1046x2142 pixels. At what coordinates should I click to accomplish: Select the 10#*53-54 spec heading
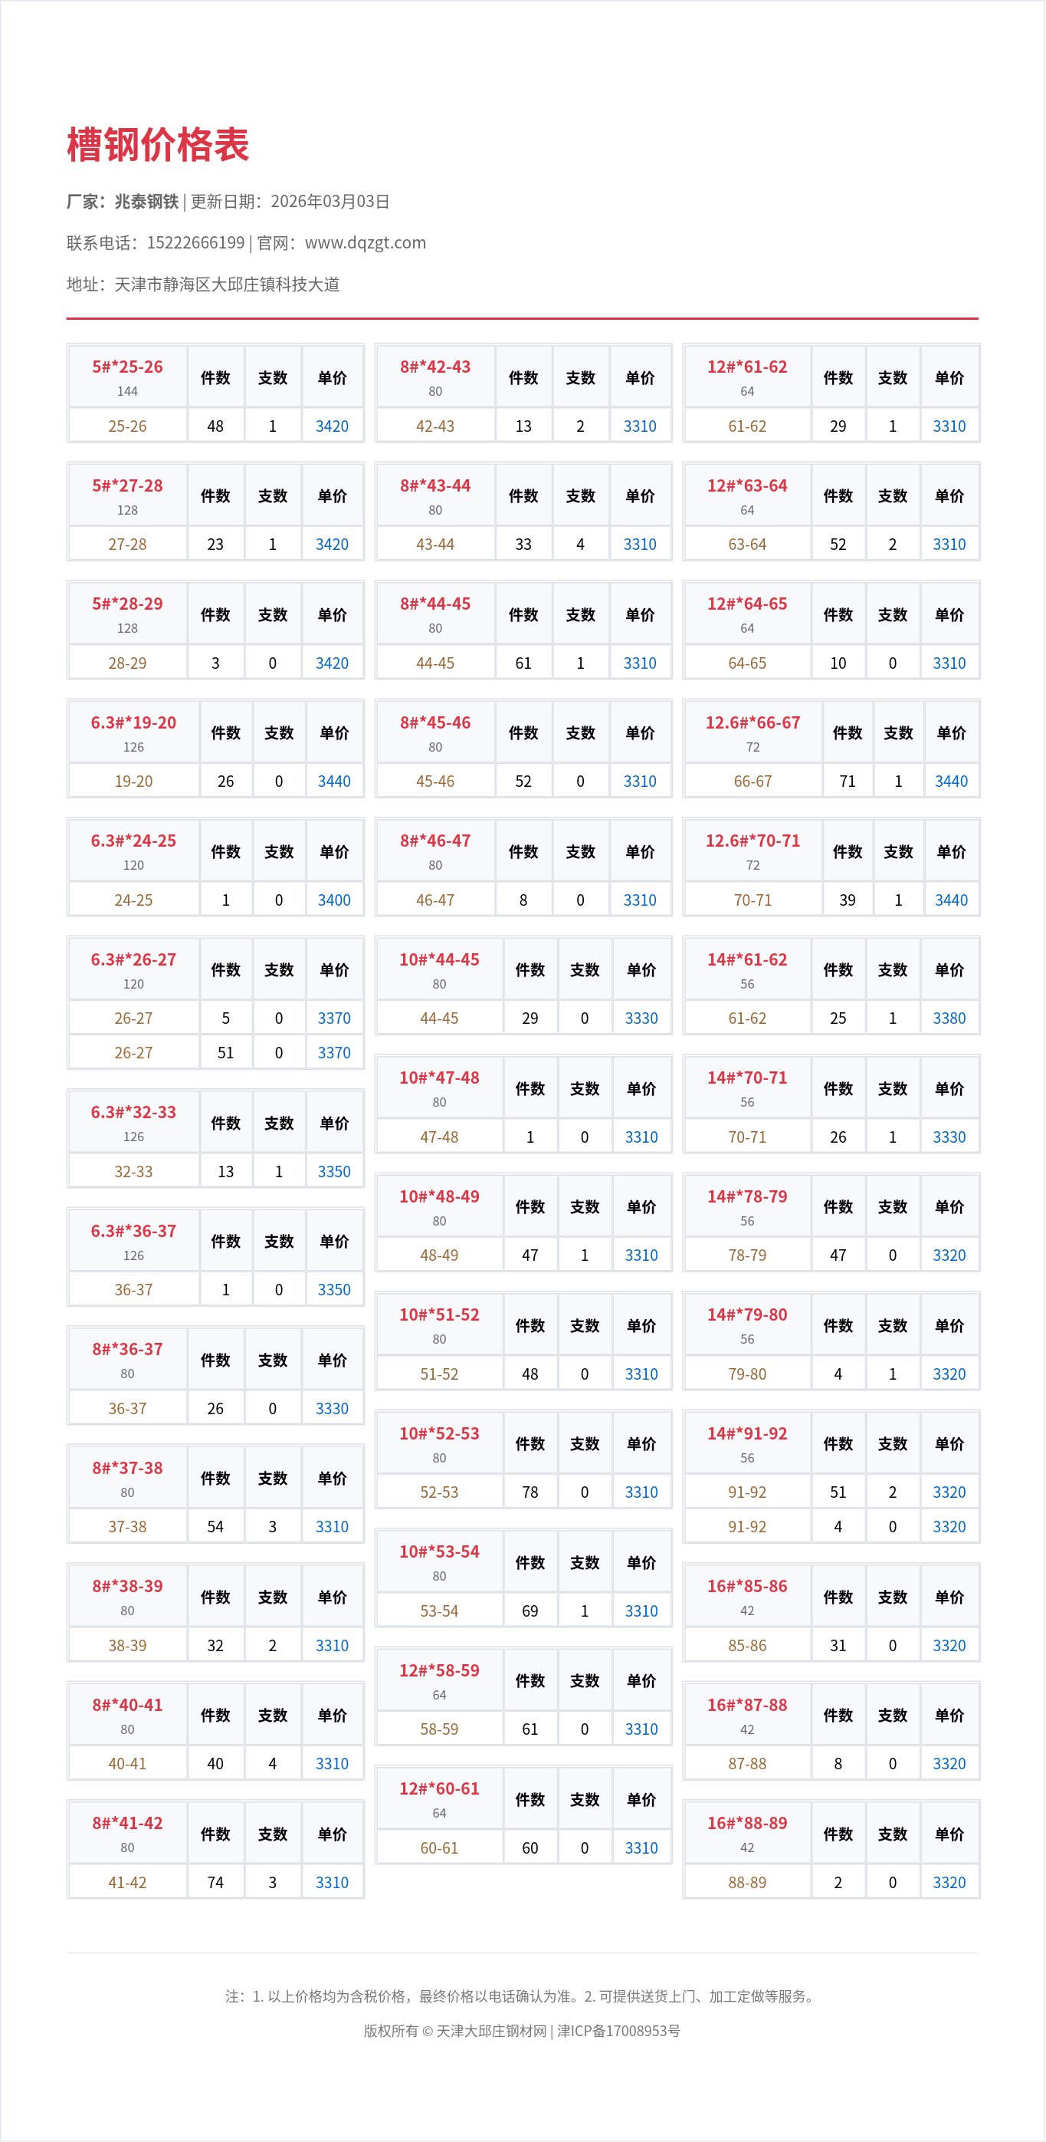coord(438,1551)
